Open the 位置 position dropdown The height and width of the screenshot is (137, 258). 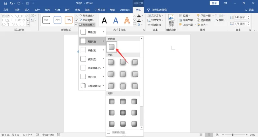(x=184, y=15)
